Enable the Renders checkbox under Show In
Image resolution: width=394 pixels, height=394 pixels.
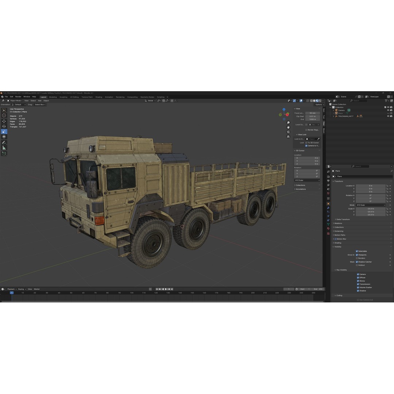357,258
